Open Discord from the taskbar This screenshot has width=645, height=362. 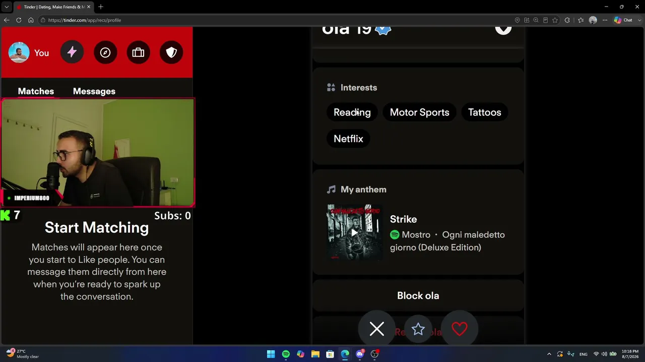[360, 354]
